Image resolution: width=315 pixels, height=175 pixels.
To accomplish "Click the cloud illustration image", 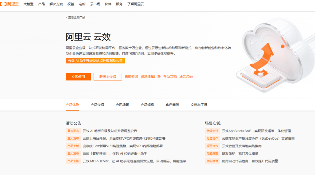I will pyautogui.click(x=275, y=55).
